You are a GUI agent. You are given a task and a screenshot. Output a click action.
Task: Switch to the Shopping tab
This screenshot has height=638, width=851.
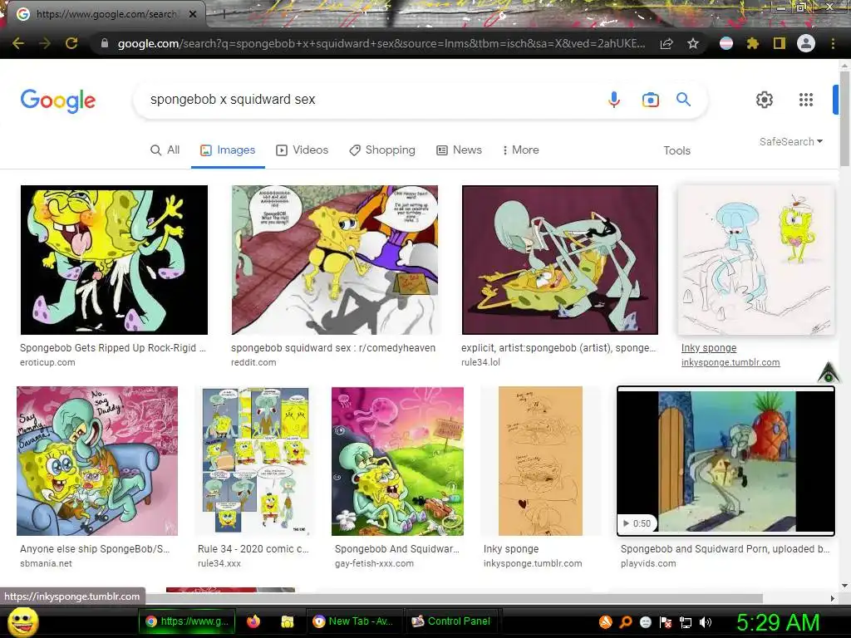[x=382, y=150]
